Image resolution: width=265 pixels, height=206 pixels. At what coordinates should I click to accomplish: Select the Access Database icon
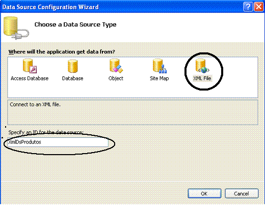[30, 66]
